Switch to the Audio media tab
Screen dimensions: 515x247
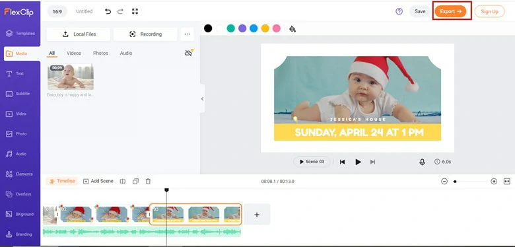coord(126,53)
